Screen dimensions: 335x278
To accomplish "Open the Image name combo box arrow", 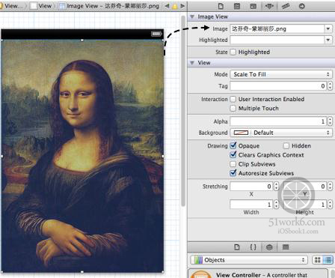I will click(x=328, y=28).
